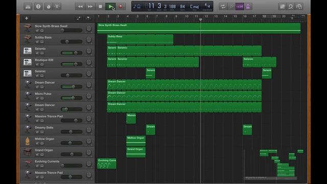Open the LCD display mode note icon menu

(x=137, y=7)
